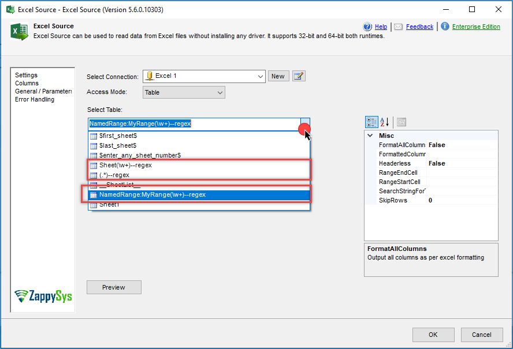513x349 pixels.
Task: Click the Select Table text field
Action: tap(194, 124)
